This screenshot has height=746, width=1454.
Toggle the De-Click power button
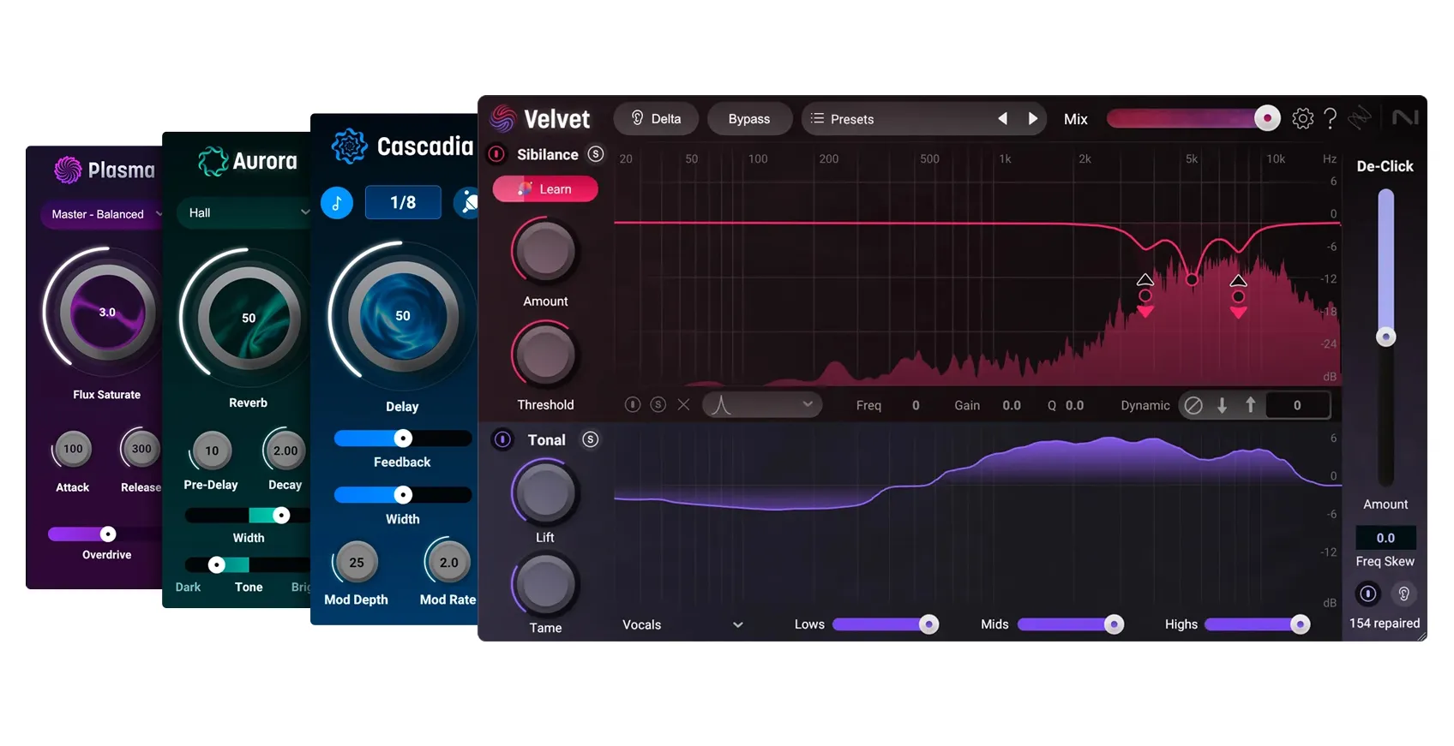pos(1368,594)
